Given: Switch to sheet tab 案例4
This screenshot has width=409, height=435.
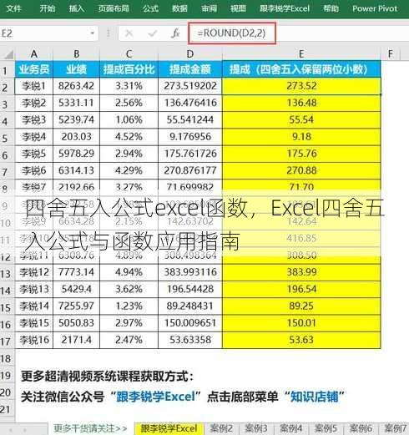Looking at the screenshot, I should (290, 428).
